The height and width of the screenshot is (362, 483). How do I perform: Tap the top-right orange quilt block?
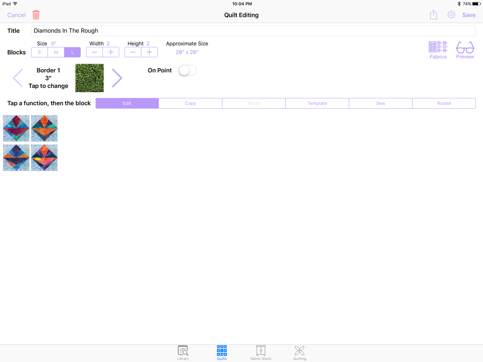click(x=44, y=128)
